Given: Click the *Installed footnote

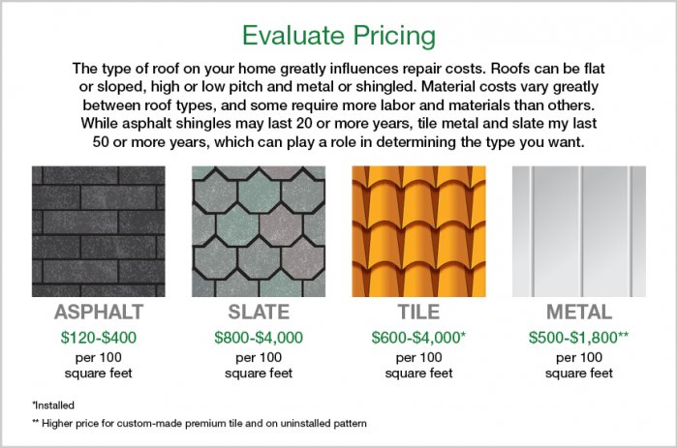Looking at the screenshot, I should click(x=54, y=402).
